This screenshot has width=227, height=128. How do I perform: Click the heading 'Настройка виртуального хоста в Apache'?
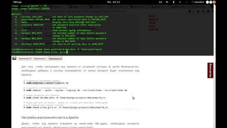pyautogui.click(x=50, y=117)
